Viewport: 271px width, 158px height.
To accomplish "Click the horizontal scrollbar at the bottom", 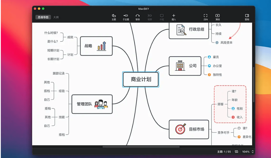I will (x=141, y=147).
